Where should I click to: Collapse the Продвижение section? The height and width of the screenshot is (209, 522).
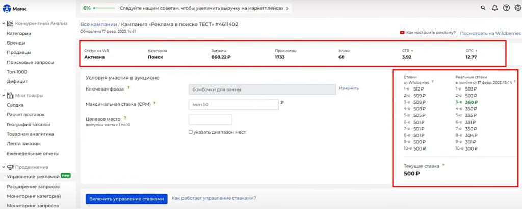click(x=4, y=167)
